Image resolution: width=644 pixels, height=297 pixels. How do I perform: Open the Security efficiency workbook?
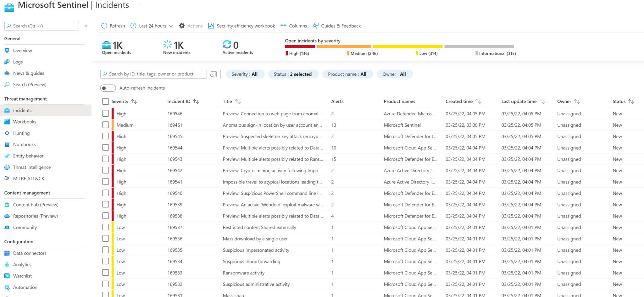pos(241,25)
